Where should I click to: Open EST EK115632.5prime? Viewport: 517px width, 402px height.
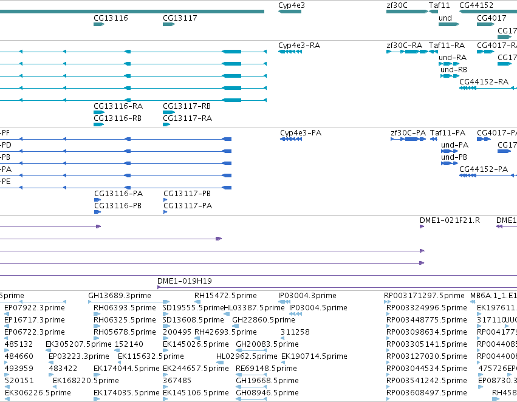click(x=151, y=356)
